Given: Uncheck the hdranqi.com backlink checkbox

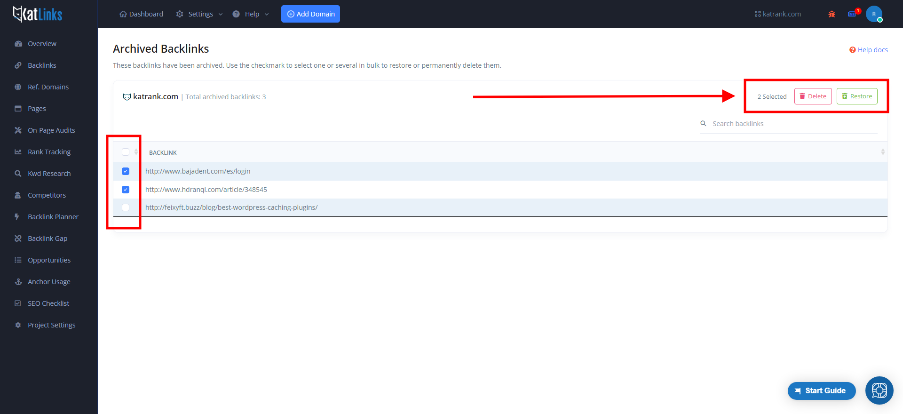Looking at the screenshot, I should [126, 190].
